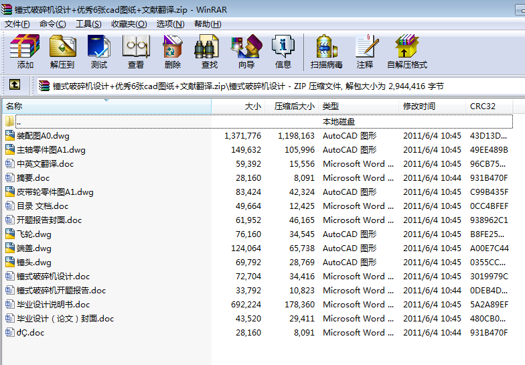
Task: Open the 向导 (Wizard) toolbar icon
Action: 246,46
